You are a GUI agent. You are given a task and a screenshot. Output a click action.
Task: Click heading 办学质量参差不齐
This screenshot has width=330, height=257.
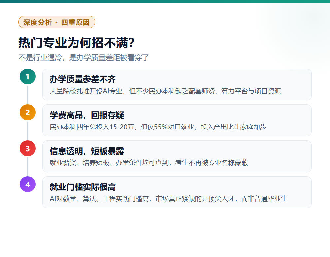click(83, 79)
